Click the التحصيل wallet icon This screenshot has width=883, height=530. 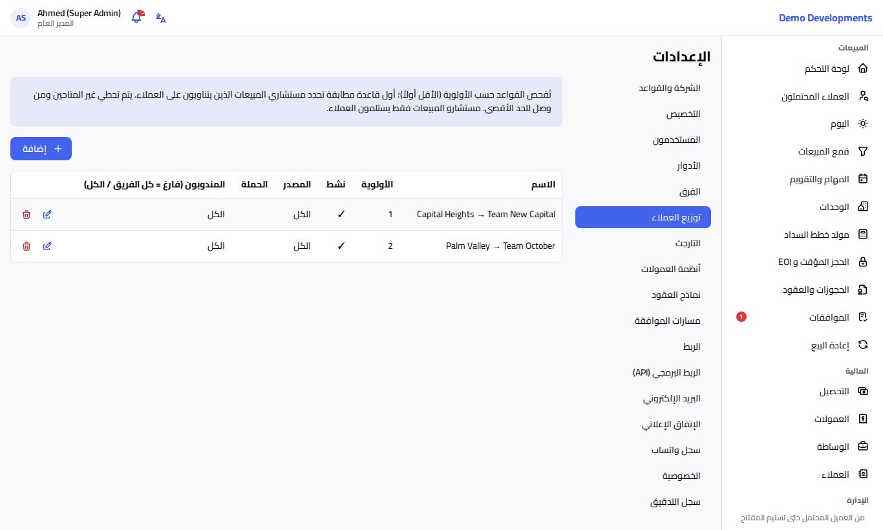point(862,392)
